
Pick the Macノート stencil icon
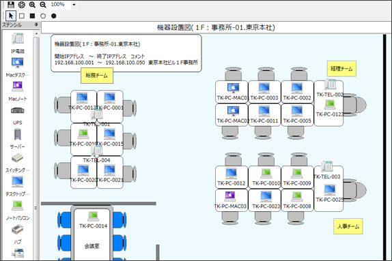coord(18,87)
